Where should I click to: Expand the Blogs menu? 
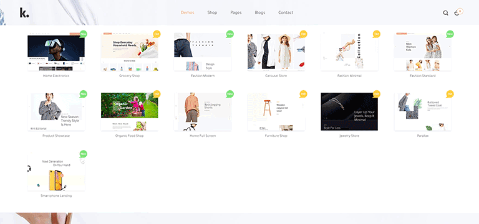(260, 12)
